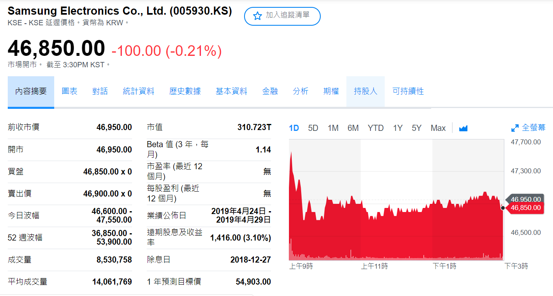Image resolution: width=553 pixels, height=296 pixels.
Task: Choose the 1Y chart range
Action: 398,128
